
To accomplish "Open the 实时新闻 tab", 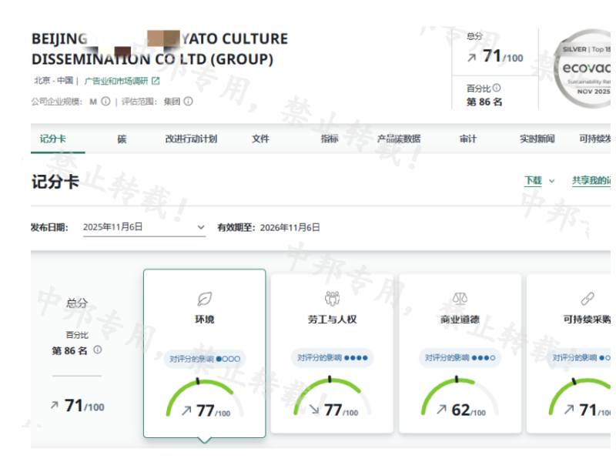I will pyautogui.click(x=537, y=139).
